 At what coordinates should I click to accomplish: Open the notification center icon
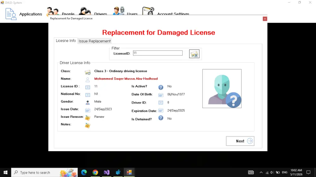pyautogui.click(x=308, y=172)
